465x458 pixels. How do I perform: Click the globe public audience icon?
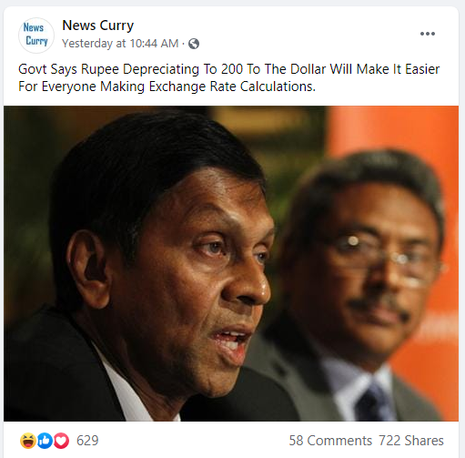[x=194, y=44]
